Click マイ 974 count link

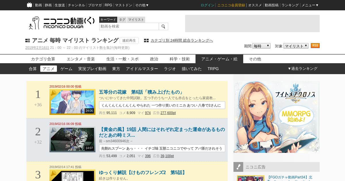(x=148, y=113)
